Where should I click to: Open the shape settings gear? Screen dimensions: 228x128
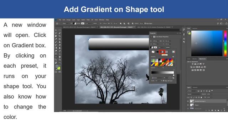[133, 23]
